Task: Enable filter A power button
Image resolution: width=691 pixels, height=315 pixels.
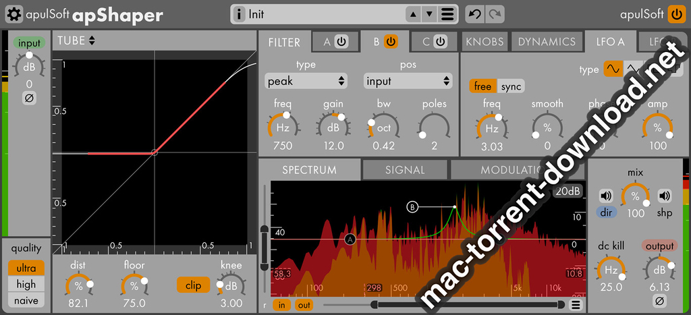Action: (x=341, y=42)
